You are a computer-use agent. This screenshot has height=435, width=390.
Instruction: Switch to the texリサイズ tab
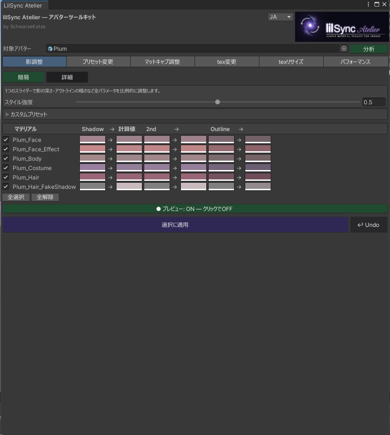tap(291, 61)
